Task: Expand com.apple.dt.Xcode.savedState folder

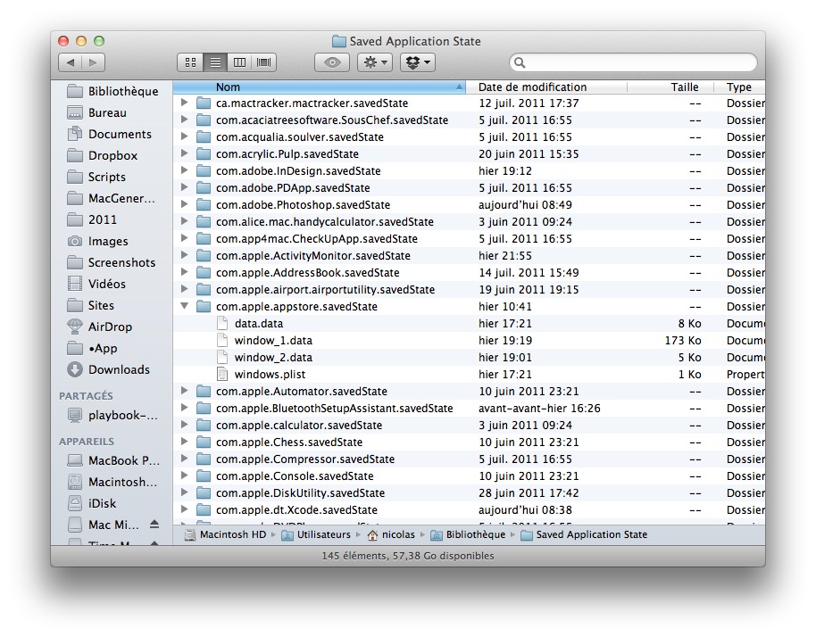Action: 184,509
